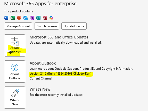Open the About Outlook button
This screenshot has width=148, height=111.
[x=15, y=72]
